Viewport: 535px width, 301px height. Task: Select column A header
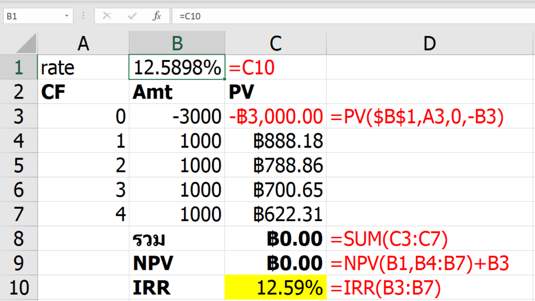coord(83,43)
